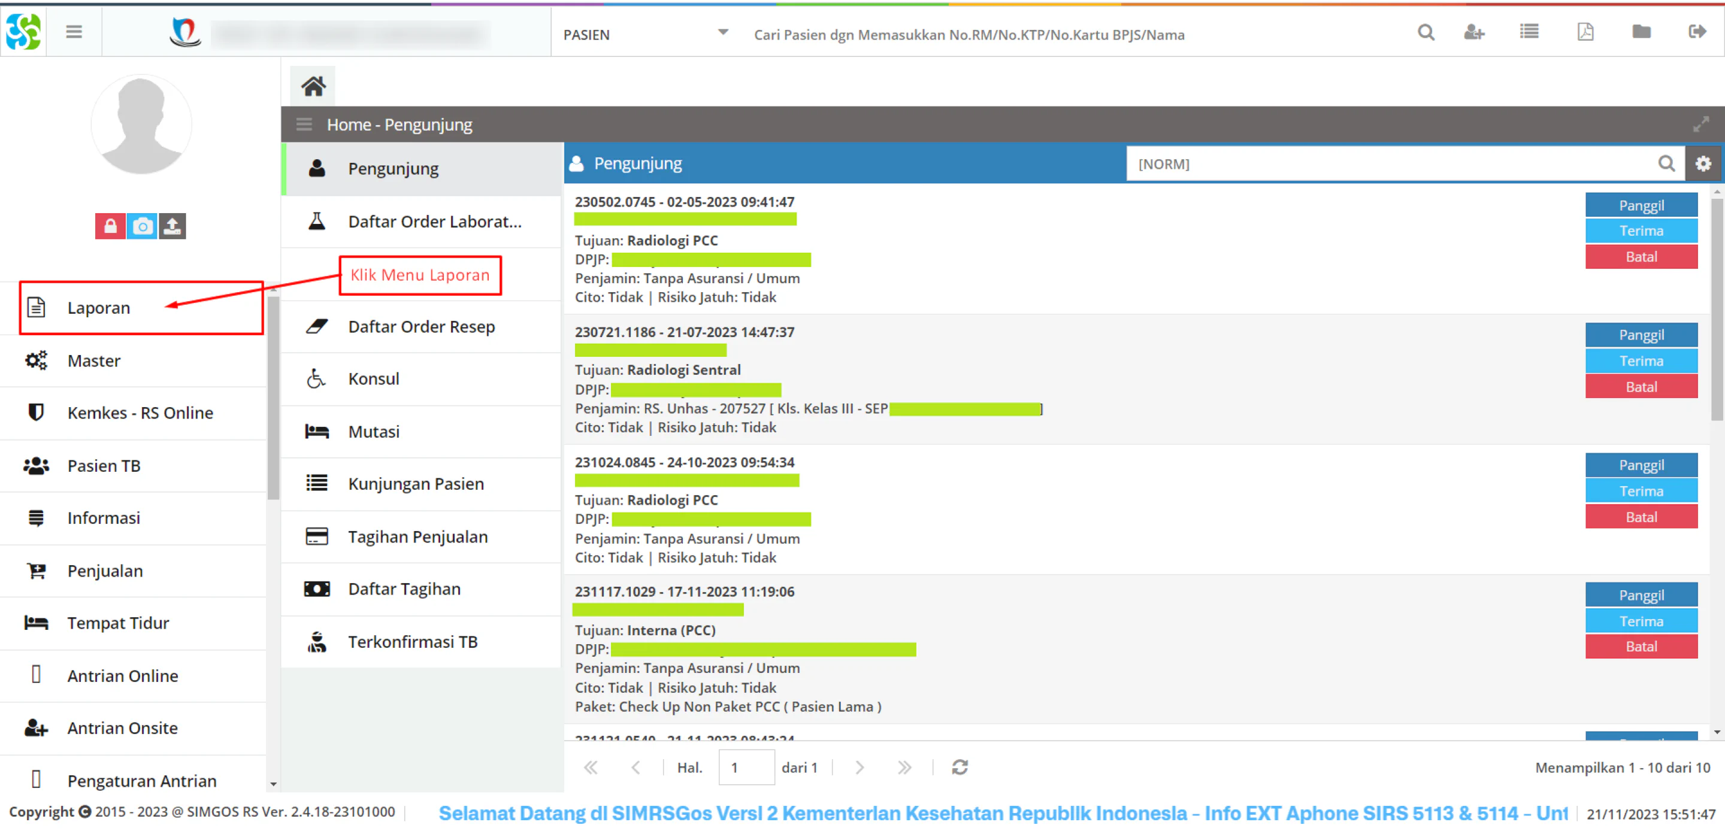Open the Informasi menu
Screen dimensions: 1725x831
coord(133,518)
